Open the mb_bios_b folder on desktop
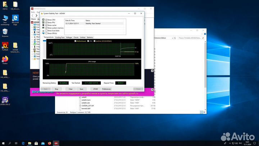 point(15,5)
